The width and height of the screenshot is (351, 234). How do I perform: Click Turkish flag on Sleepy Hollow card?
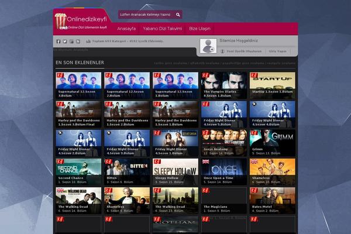[157, 161]
